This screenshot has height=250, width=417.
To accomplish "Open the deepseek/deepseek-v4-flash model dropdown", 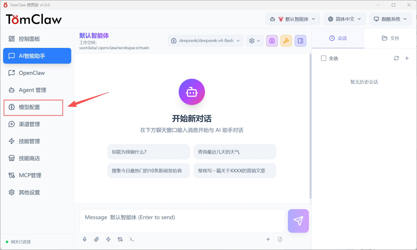I will (x=206, y=41).
